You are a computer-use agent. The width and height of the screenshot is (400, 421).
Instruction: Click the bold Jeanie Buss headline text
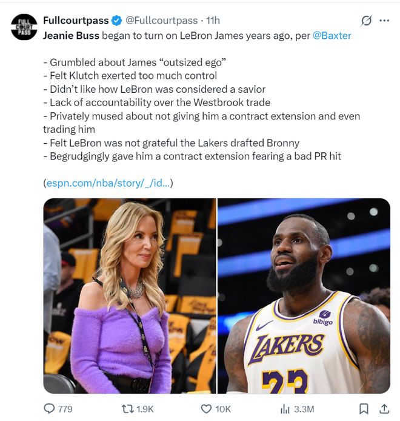[x=70, y=35]
